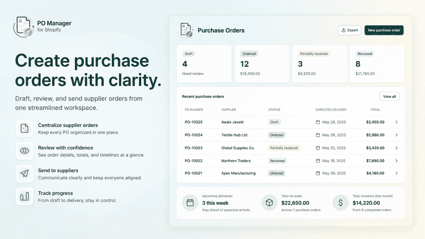Image resolution: width=425 pixels, height=239 pixels.
Task: Click the Total received dollar sign icon
Action: point(340,203)
